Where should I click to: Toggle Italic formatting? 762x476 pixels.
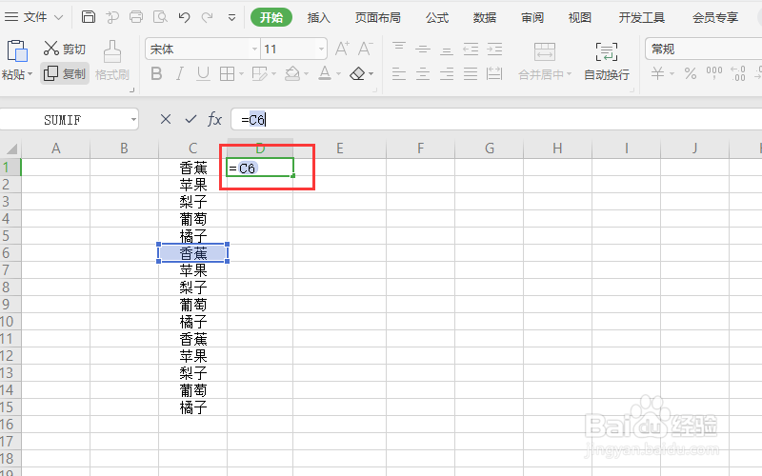[180, 74]
